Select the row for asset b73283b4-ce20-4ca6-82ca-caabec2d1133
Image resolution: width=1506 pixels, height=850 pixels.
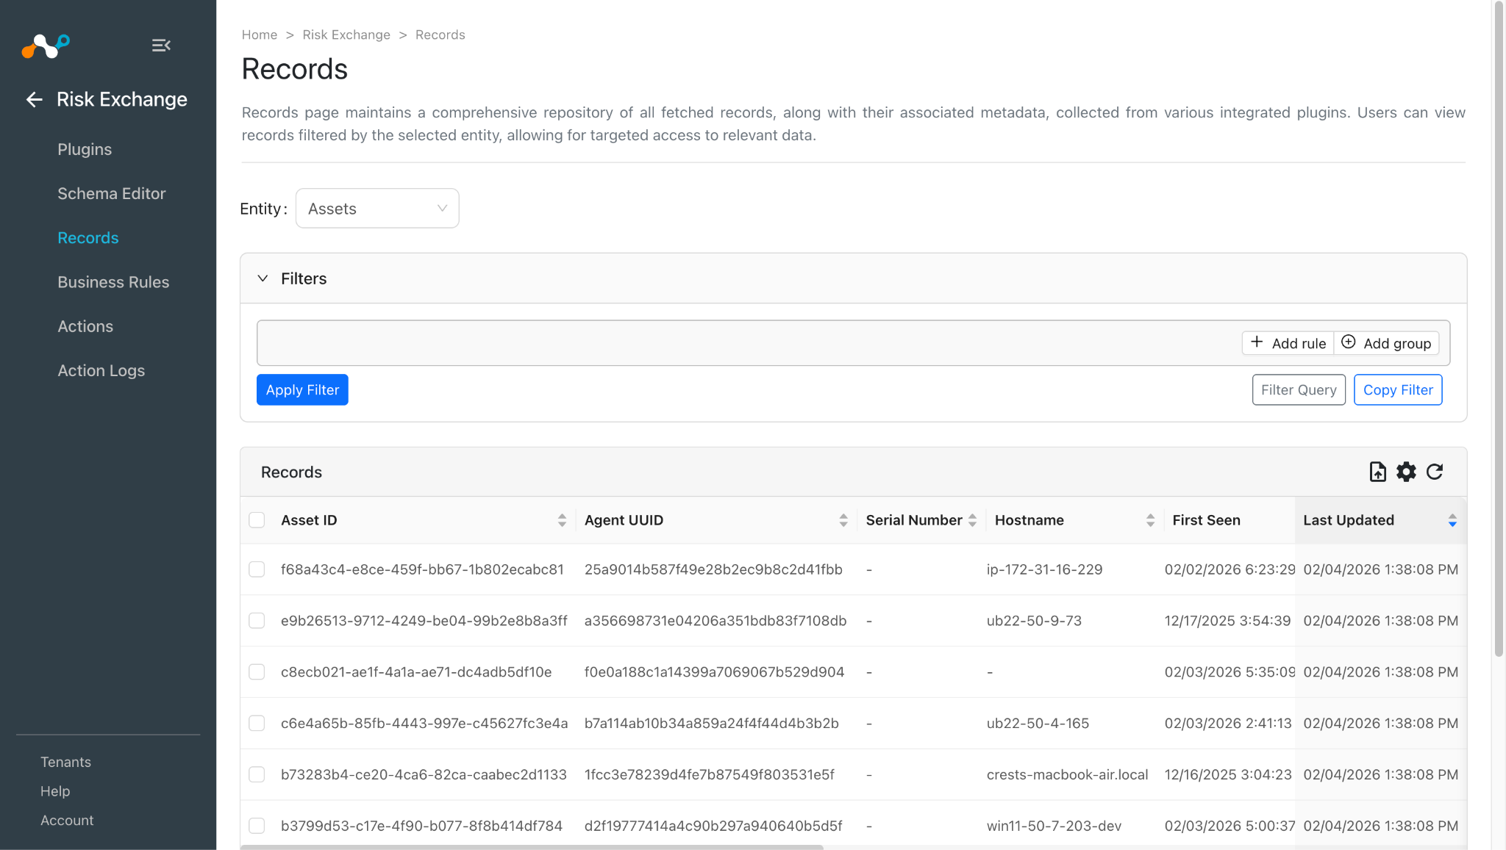coord(257,774)
